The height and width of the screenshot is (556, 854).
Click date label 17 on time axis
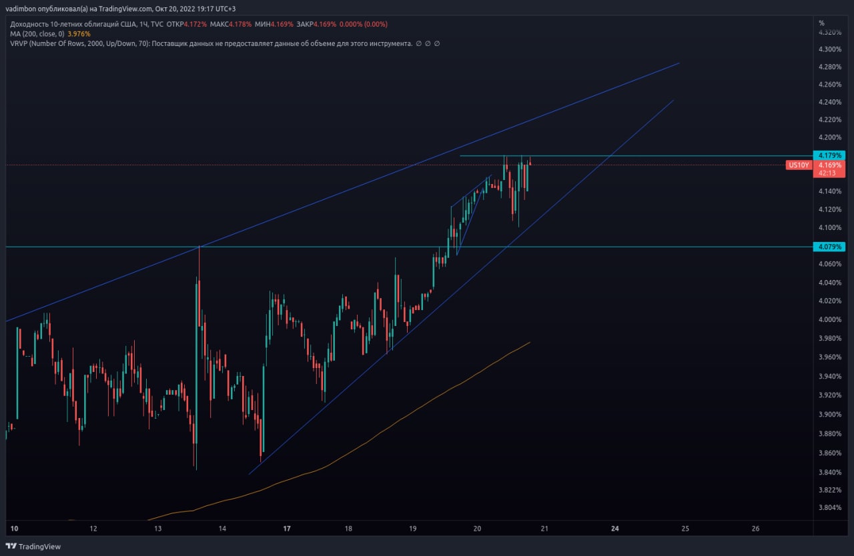tap(287, 529)
